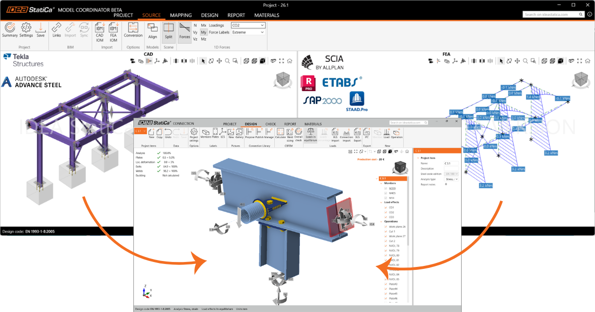
Task: Click Propose in Connection Library
Action: (x=249, y=133)
